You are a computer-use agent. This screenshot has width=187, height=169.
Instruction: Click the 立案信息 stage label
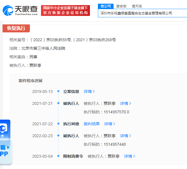coord(71,91)
